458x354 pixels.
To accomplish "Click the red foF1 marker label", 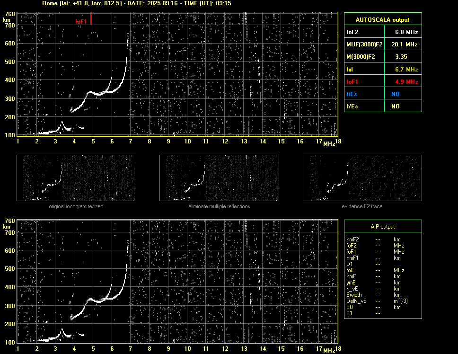I will pos(81,22).
